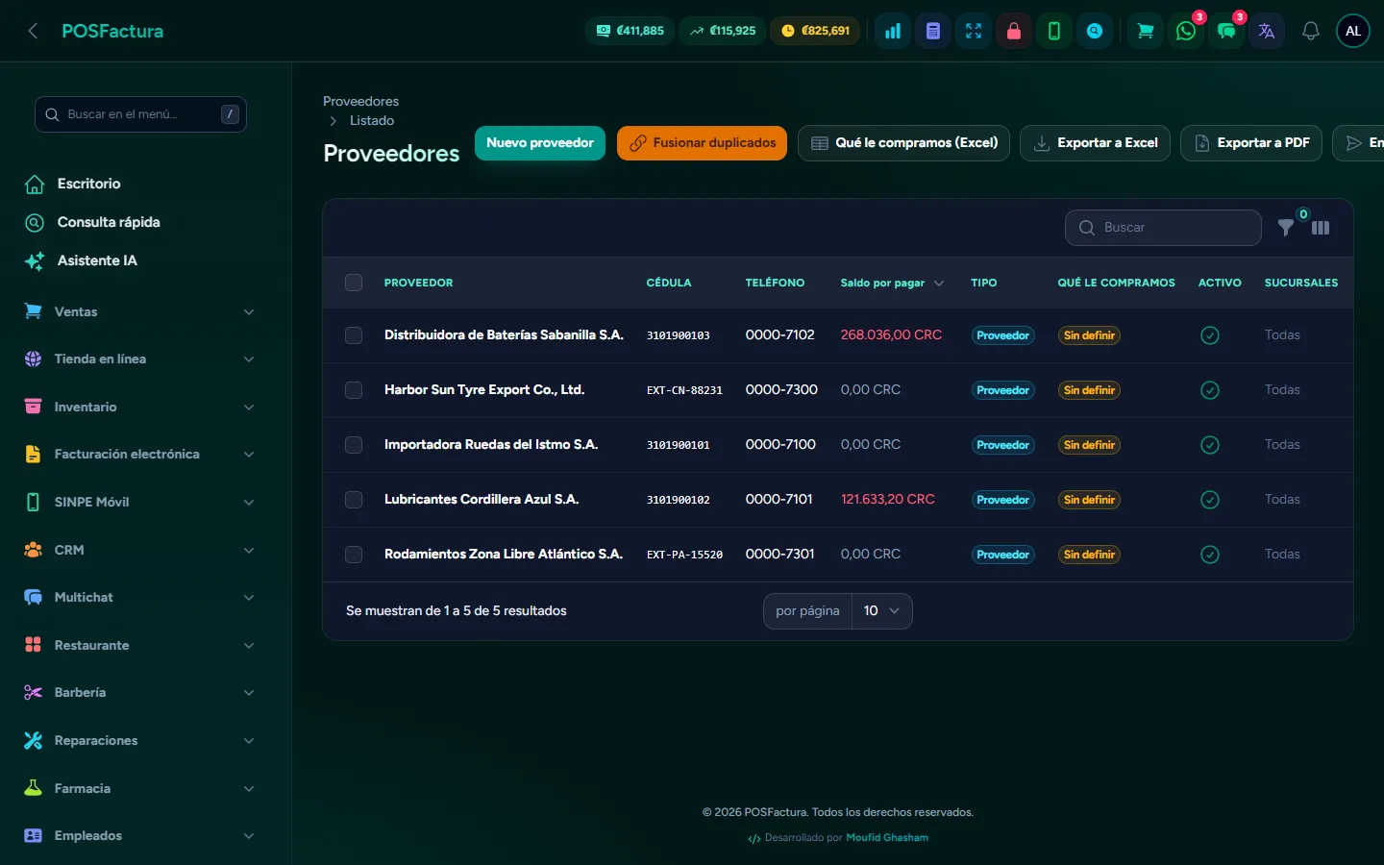1384x865 pixels.
Task: Expand Restaurante sidebar item
Action: pos(140,645)
